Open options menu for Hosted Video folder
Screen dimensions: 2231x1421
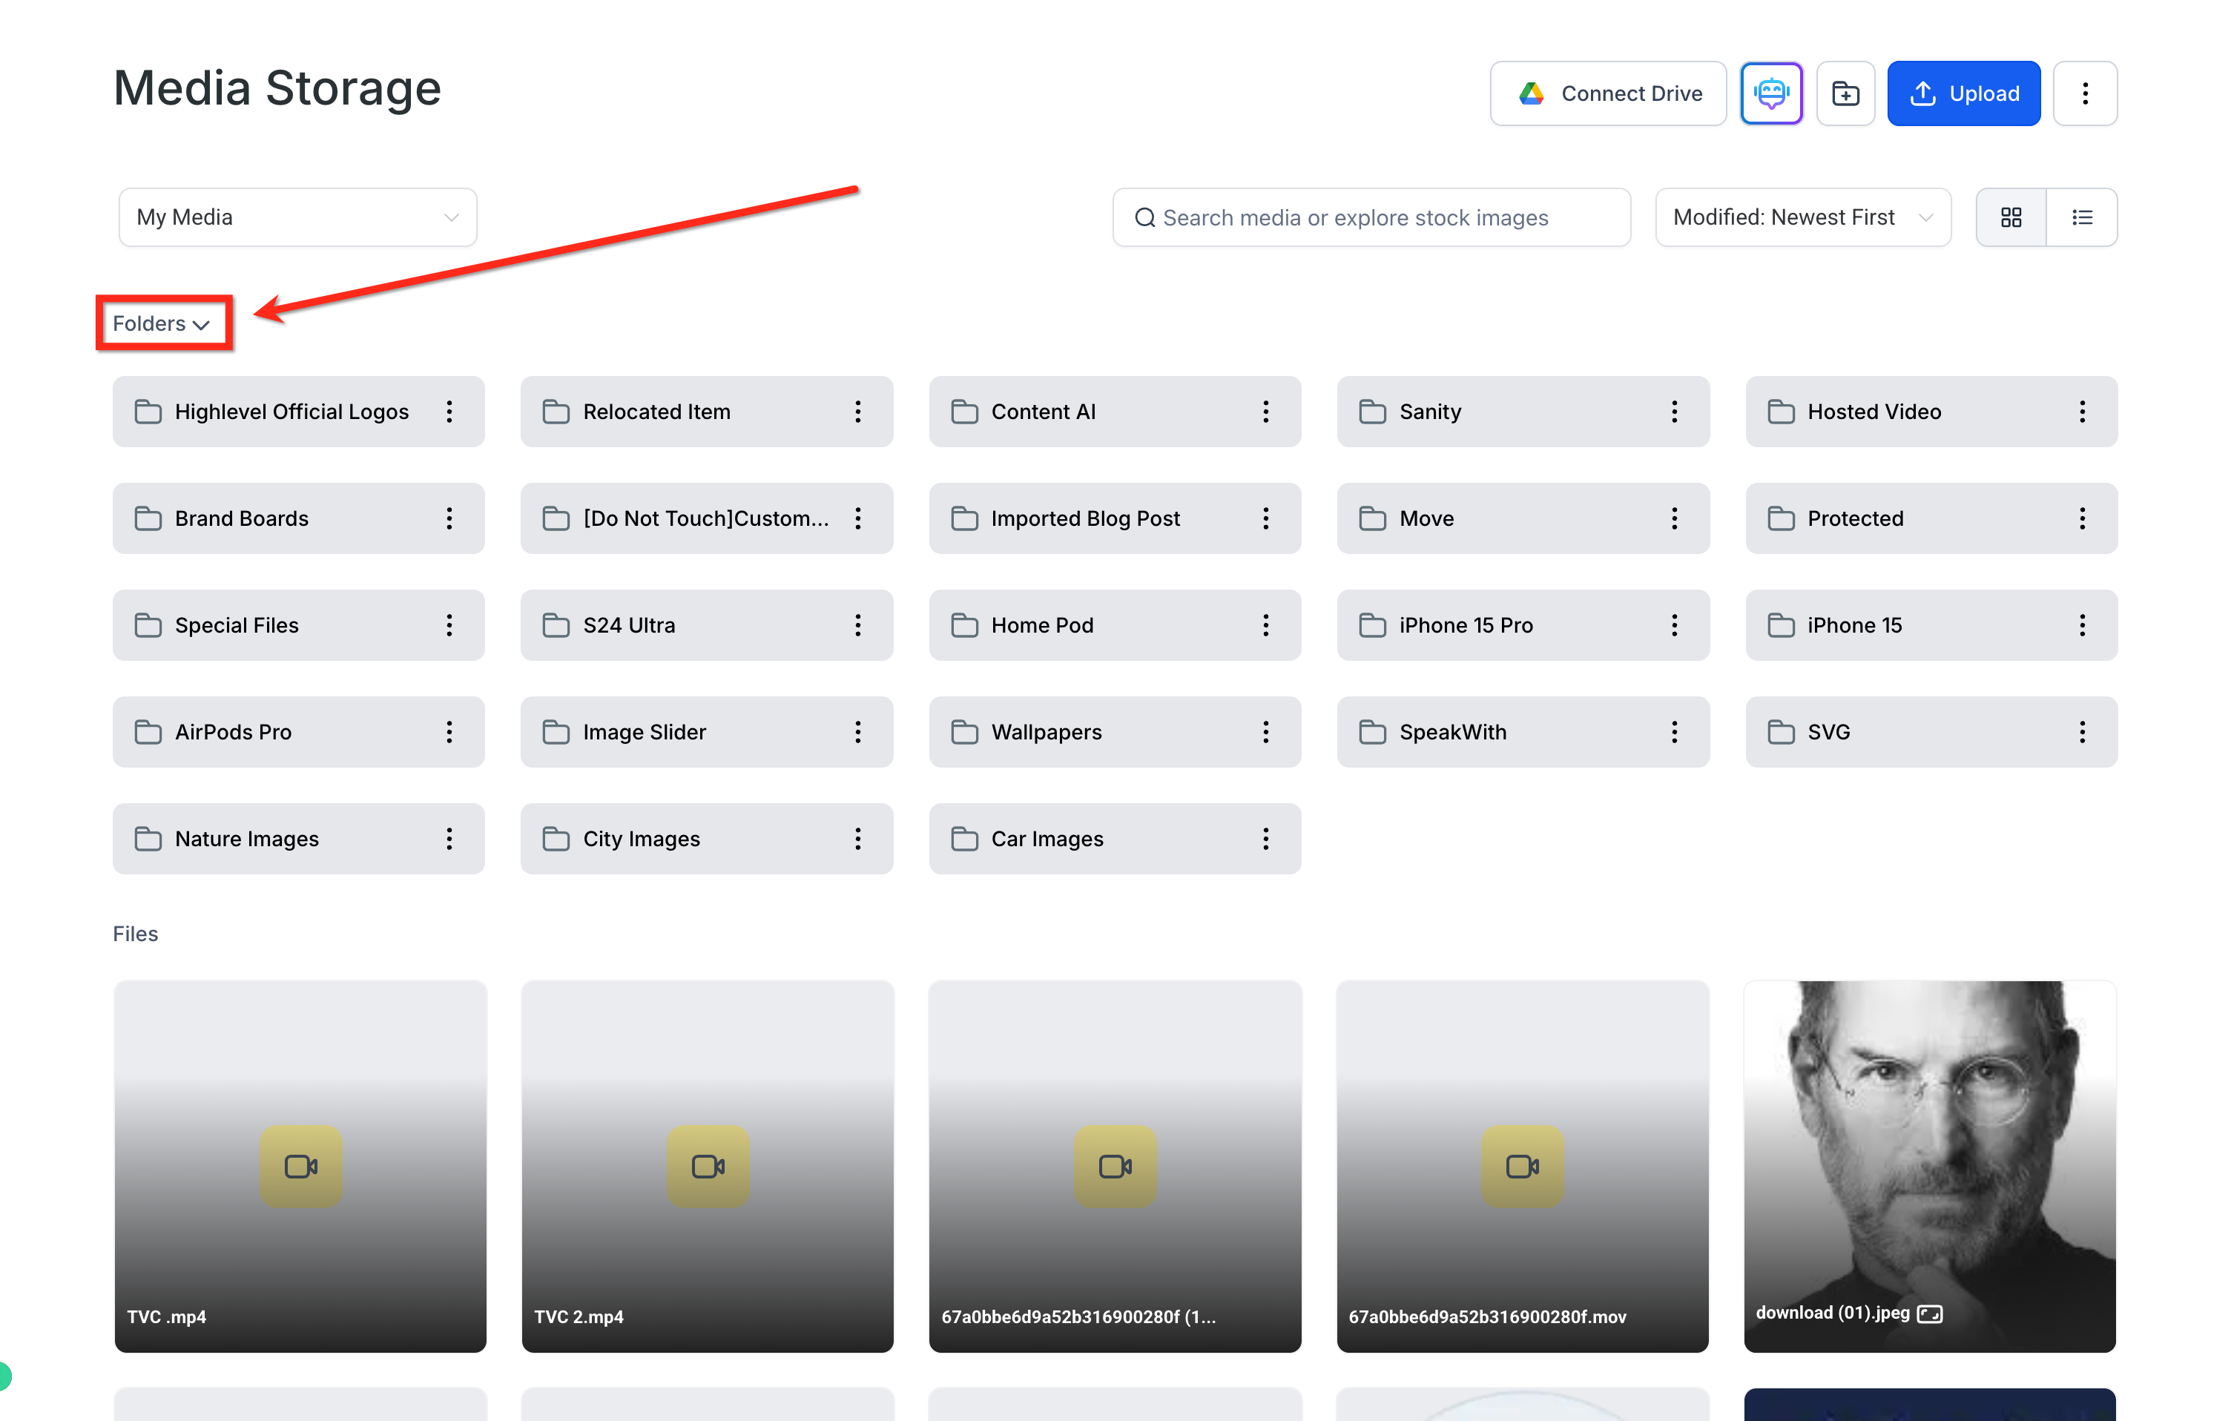click(2081, 412)
